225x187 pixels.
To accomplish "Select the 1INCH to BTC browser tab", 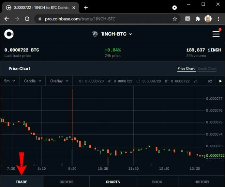I will [40, 7].
